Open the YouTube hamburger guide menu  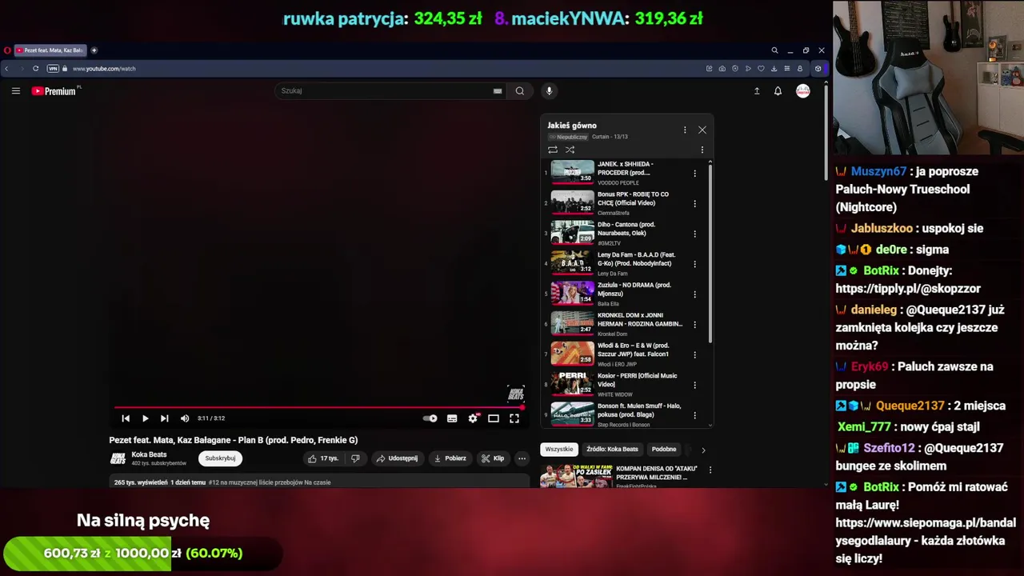point(15,91)
